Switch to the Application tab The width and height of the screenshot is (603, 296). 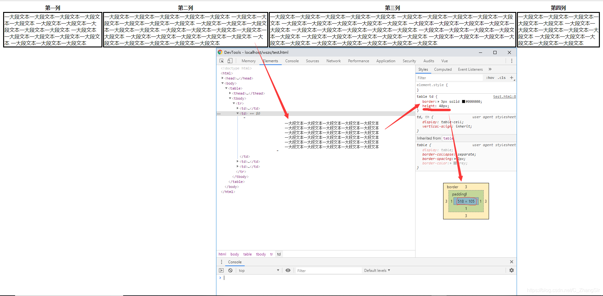(x=386, y=61)
